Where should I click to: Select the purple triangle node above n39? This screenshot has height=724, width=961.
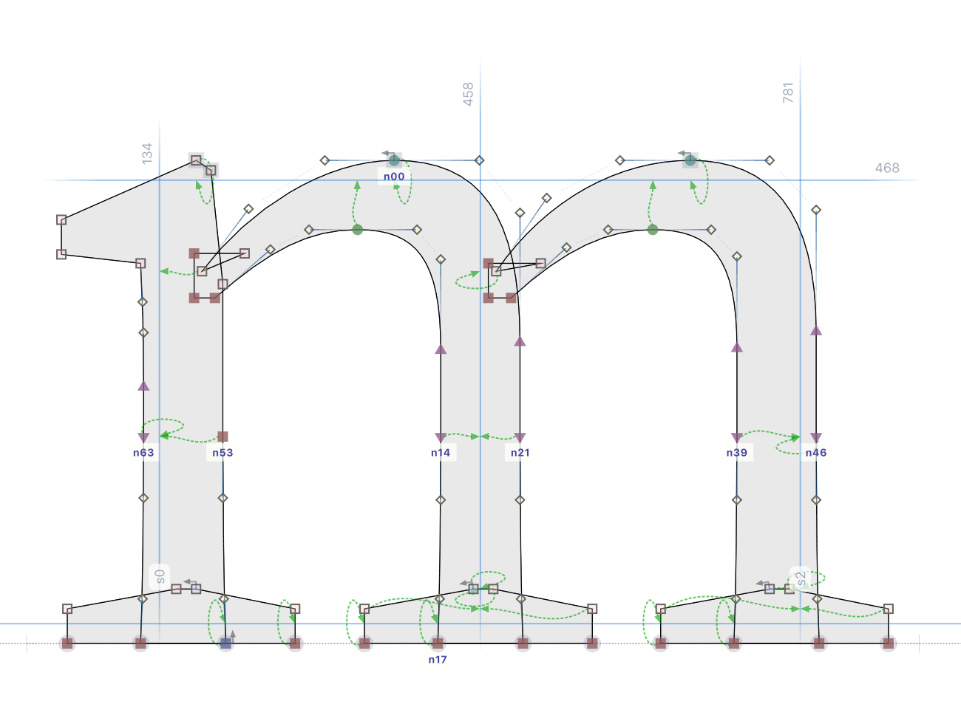[736, 437]
